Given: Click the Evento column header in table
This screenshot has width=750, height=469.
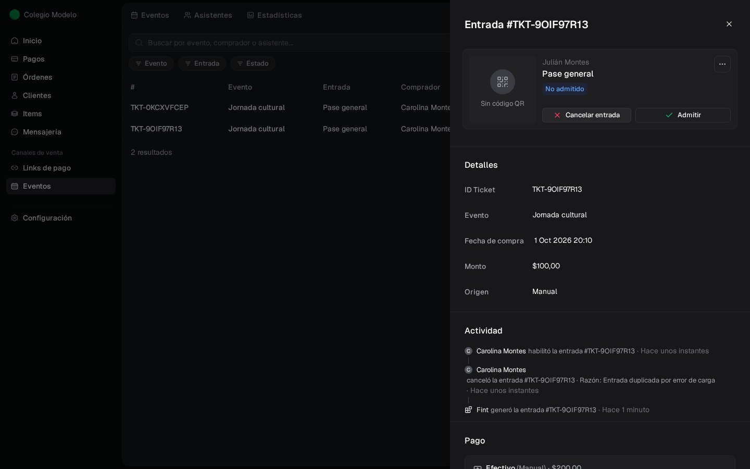Looking at the screenshot, I should point(240,87).
